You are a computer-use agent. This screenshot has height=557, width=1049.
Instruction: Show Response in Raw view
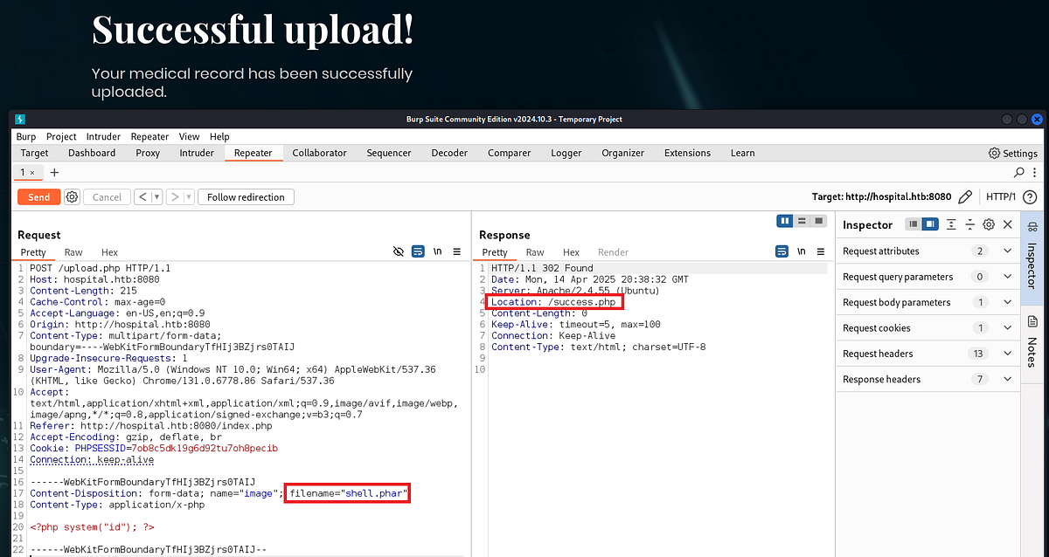click(x=535, y=252)
